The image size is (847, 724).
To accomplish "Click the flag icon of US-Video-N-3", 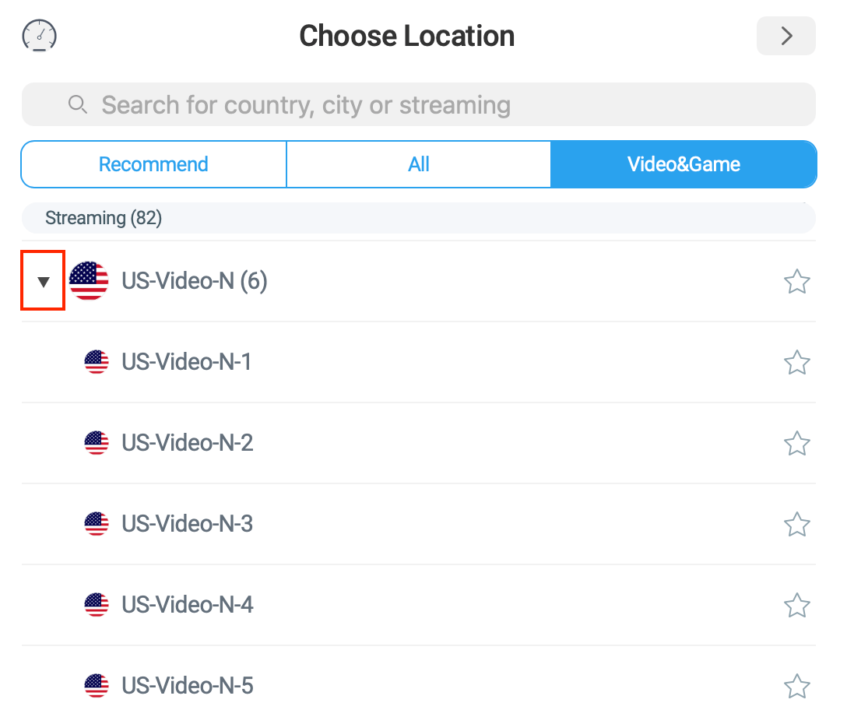I will point(97,524).
